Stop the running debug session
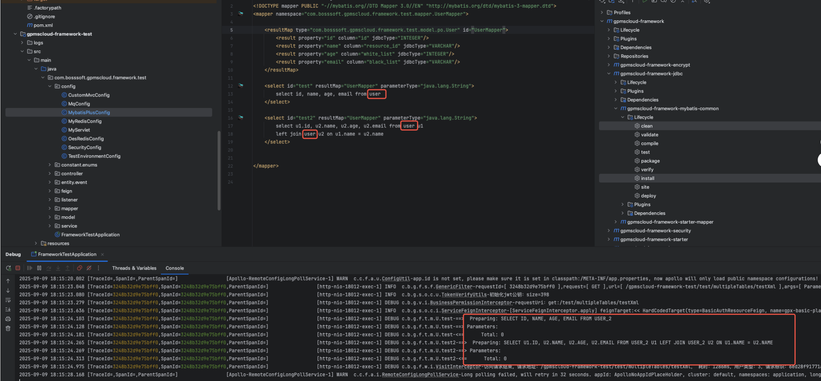This screenshot has height=381, width=821. pos(18,268)
